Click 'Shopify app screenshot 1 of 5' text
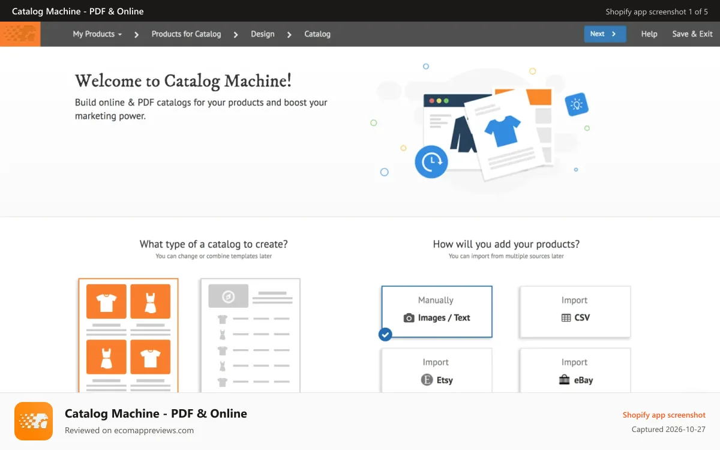This screenshot has width=720, height=450. point(657,11)
